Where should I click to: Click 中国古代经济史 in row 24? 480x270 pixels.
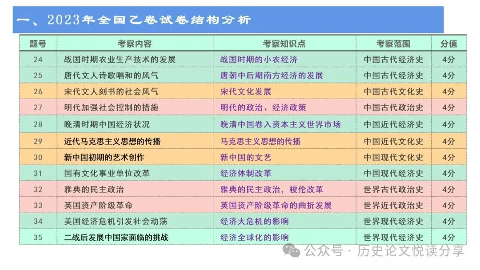click(x=393, y=60)
